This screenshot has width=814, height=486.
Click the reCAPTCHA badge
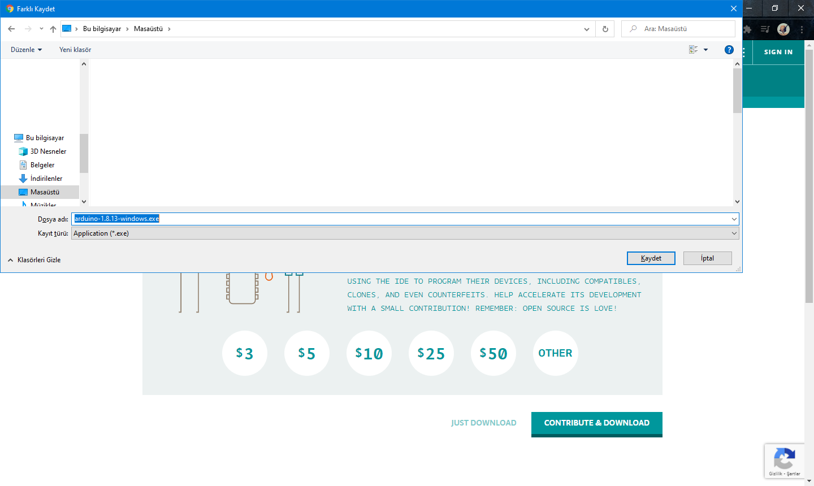[x=785, y=461]
